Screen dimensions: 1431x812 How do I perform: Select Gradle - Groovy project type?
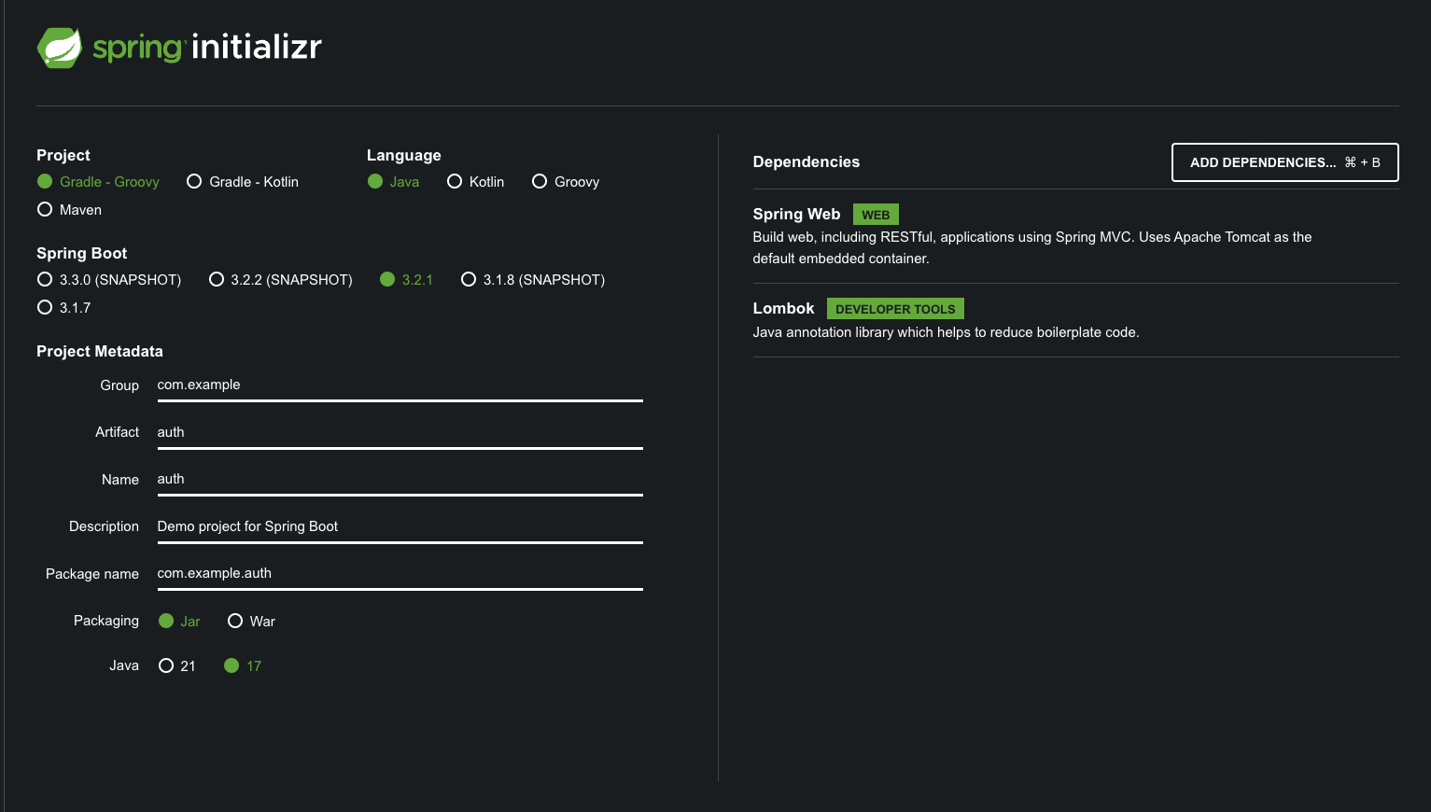pos(98,182)
